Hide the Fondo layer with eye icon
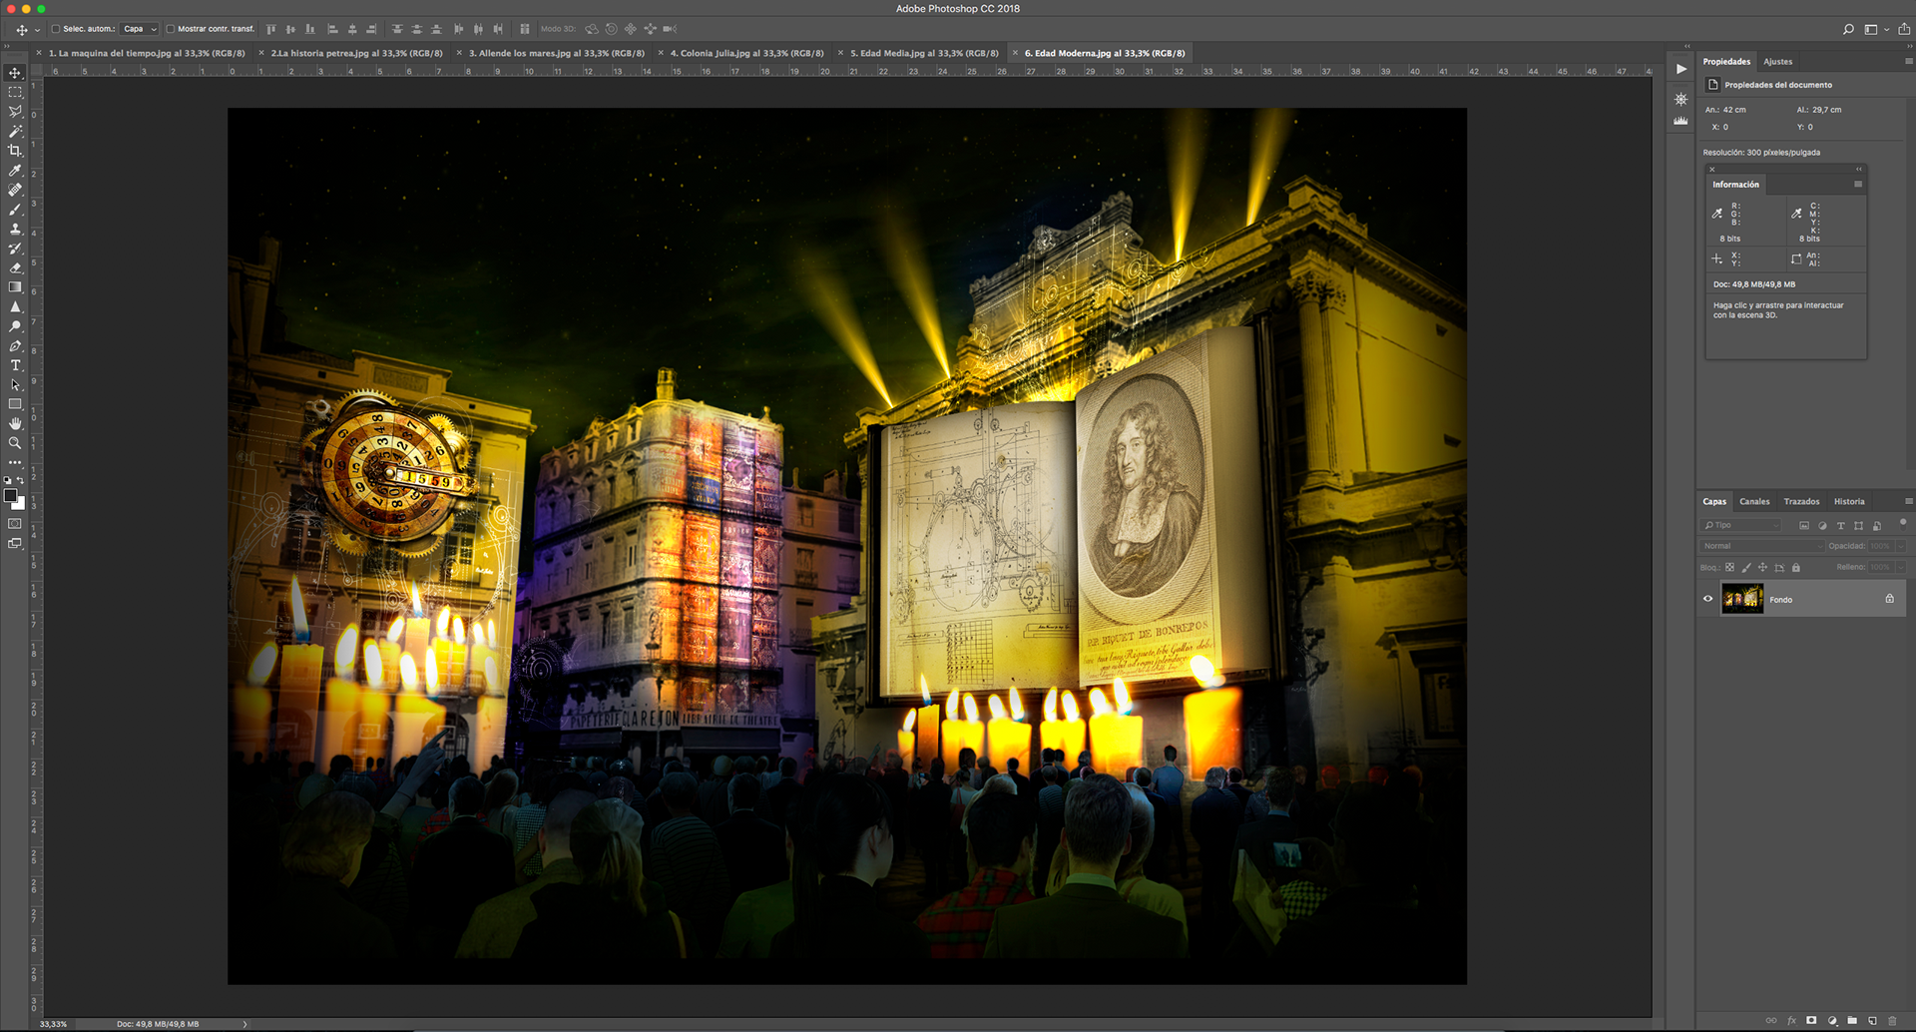The height and width of the screenshot is (1032, 1916). (x=1707, y=599)
